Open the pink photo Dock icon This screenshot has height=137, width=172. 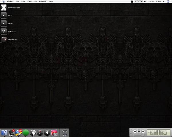point(54,133)
